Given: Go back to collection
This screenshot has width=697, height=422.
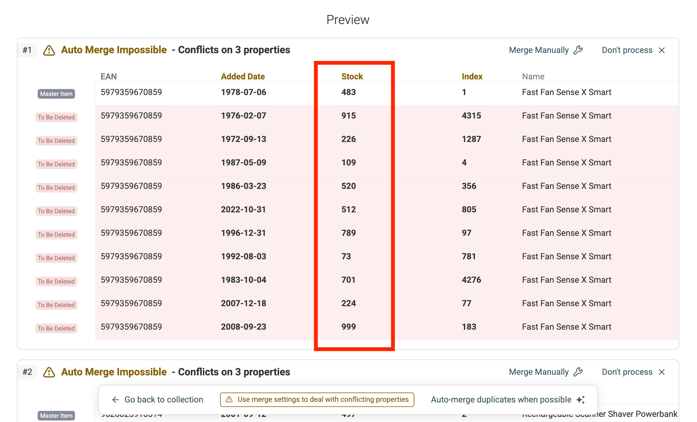Looking at the screenshot, I should (x=157, y=399).
